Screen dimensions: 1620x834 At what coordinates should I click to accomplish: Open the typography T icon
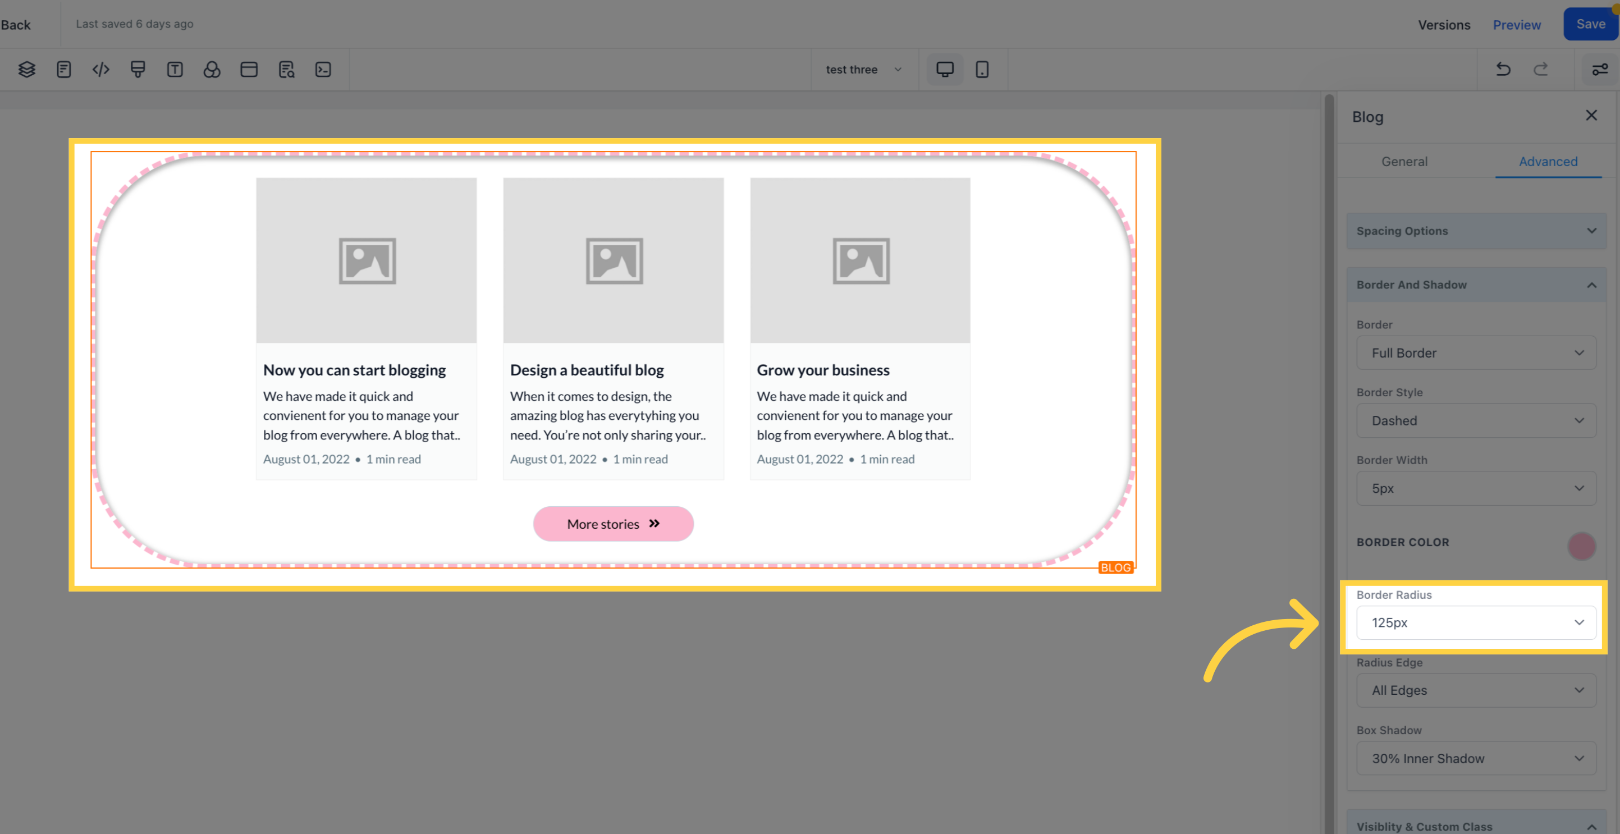coord(175,69)
